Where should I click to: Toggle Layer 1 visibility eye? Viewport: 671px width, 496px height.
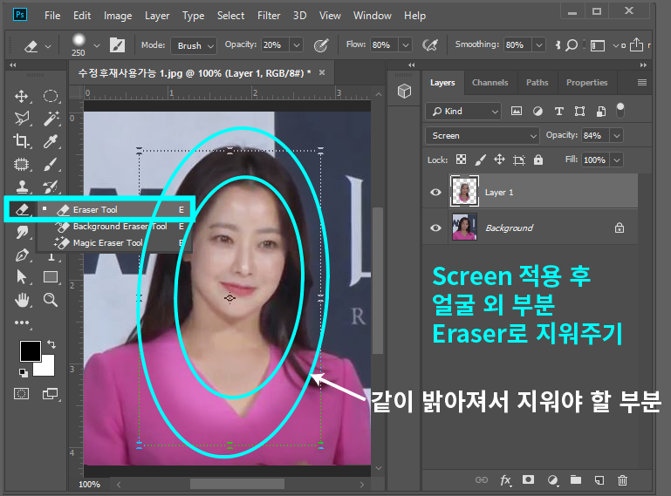point(435,192)
